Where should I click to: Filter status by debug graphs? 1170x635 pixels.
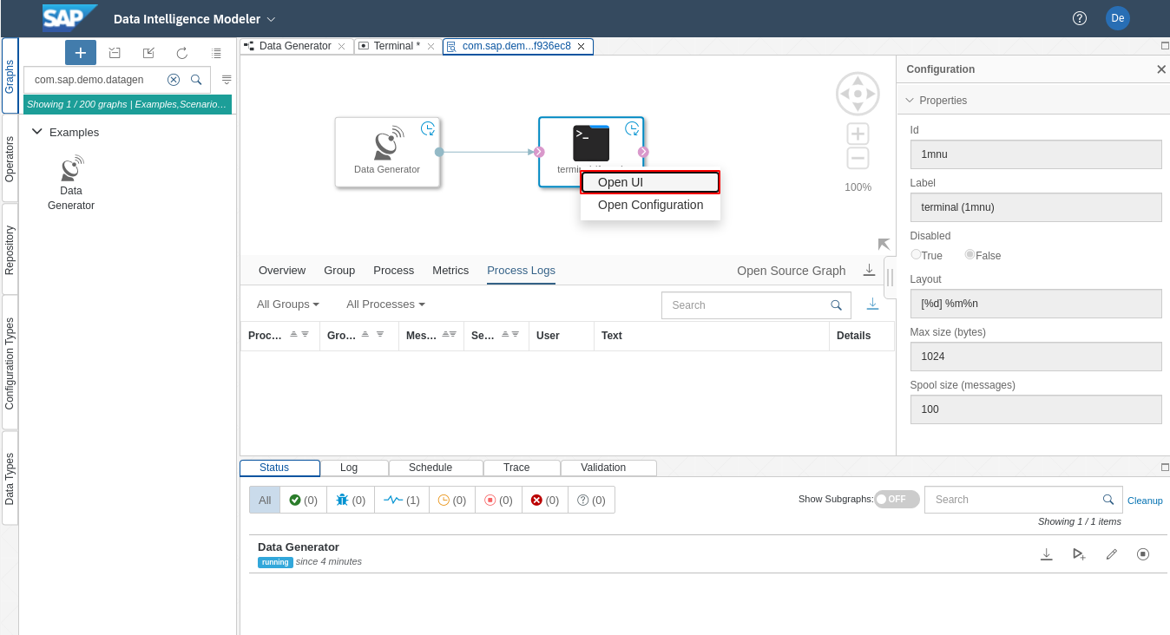point(351,500)
